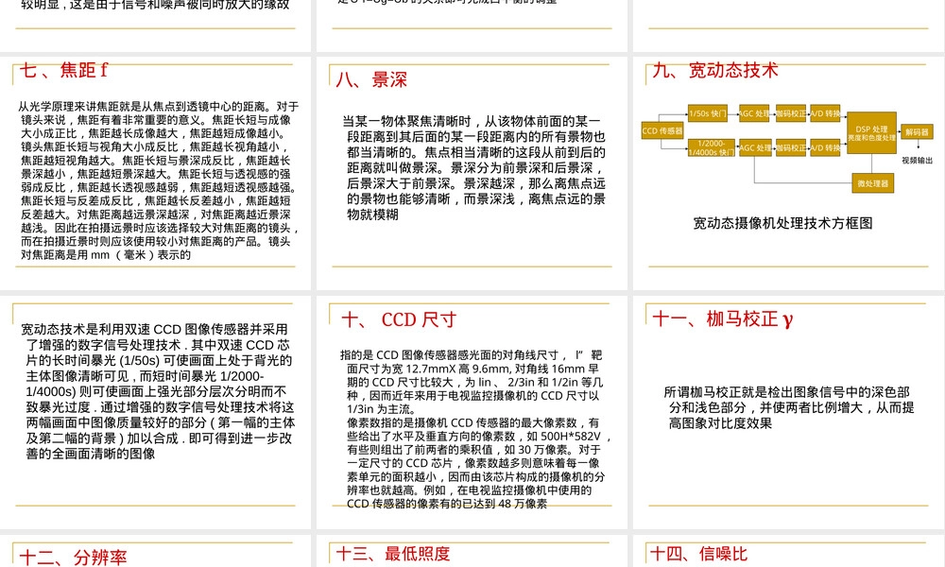945x567 pixels.
Task: Click the heading text 十一、伽马校正 γ
Action: click(723, 318)
